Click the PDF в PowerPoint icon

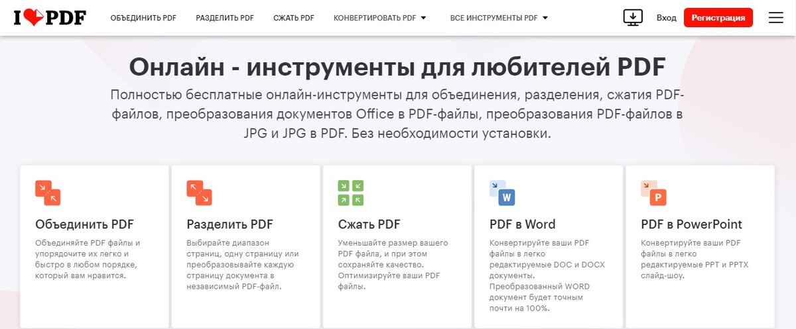pyautogui.click(x=653, y=193)
